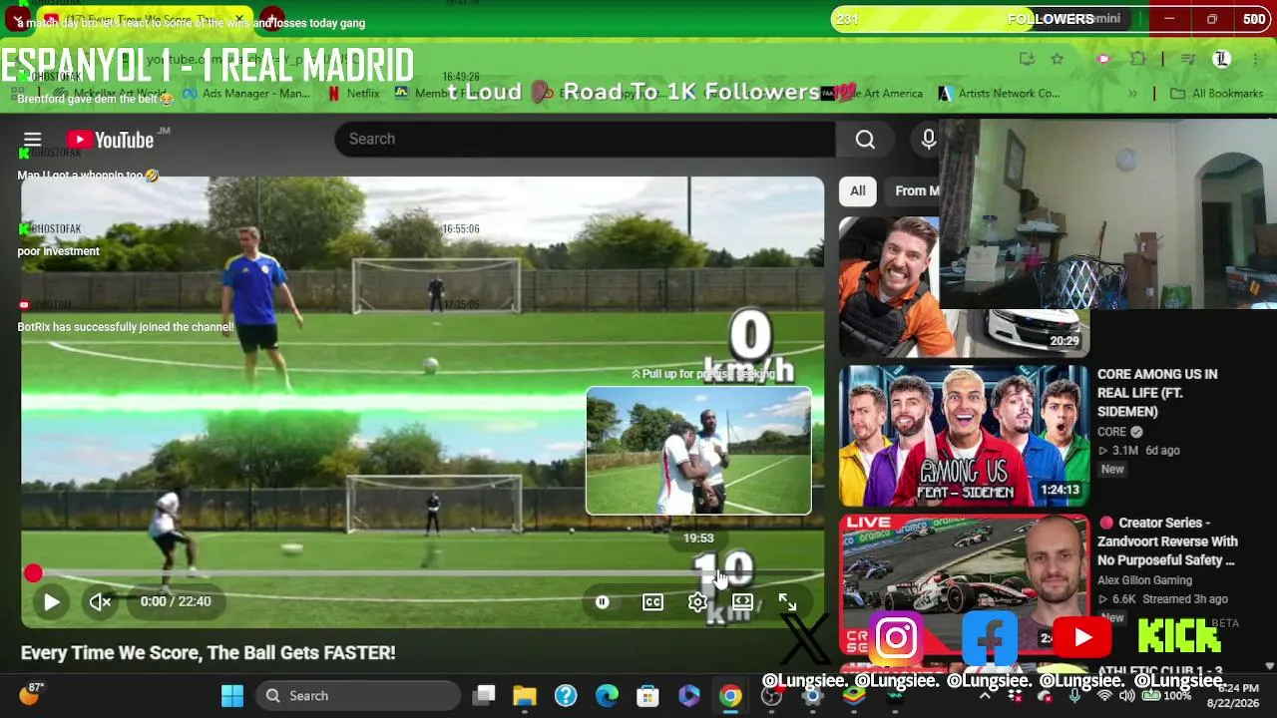This screenshot has width=1277, height=718.
Task: Open the video thumbnail with 20:29 duration
Action: pyautogui.click(x=964, y=287)
